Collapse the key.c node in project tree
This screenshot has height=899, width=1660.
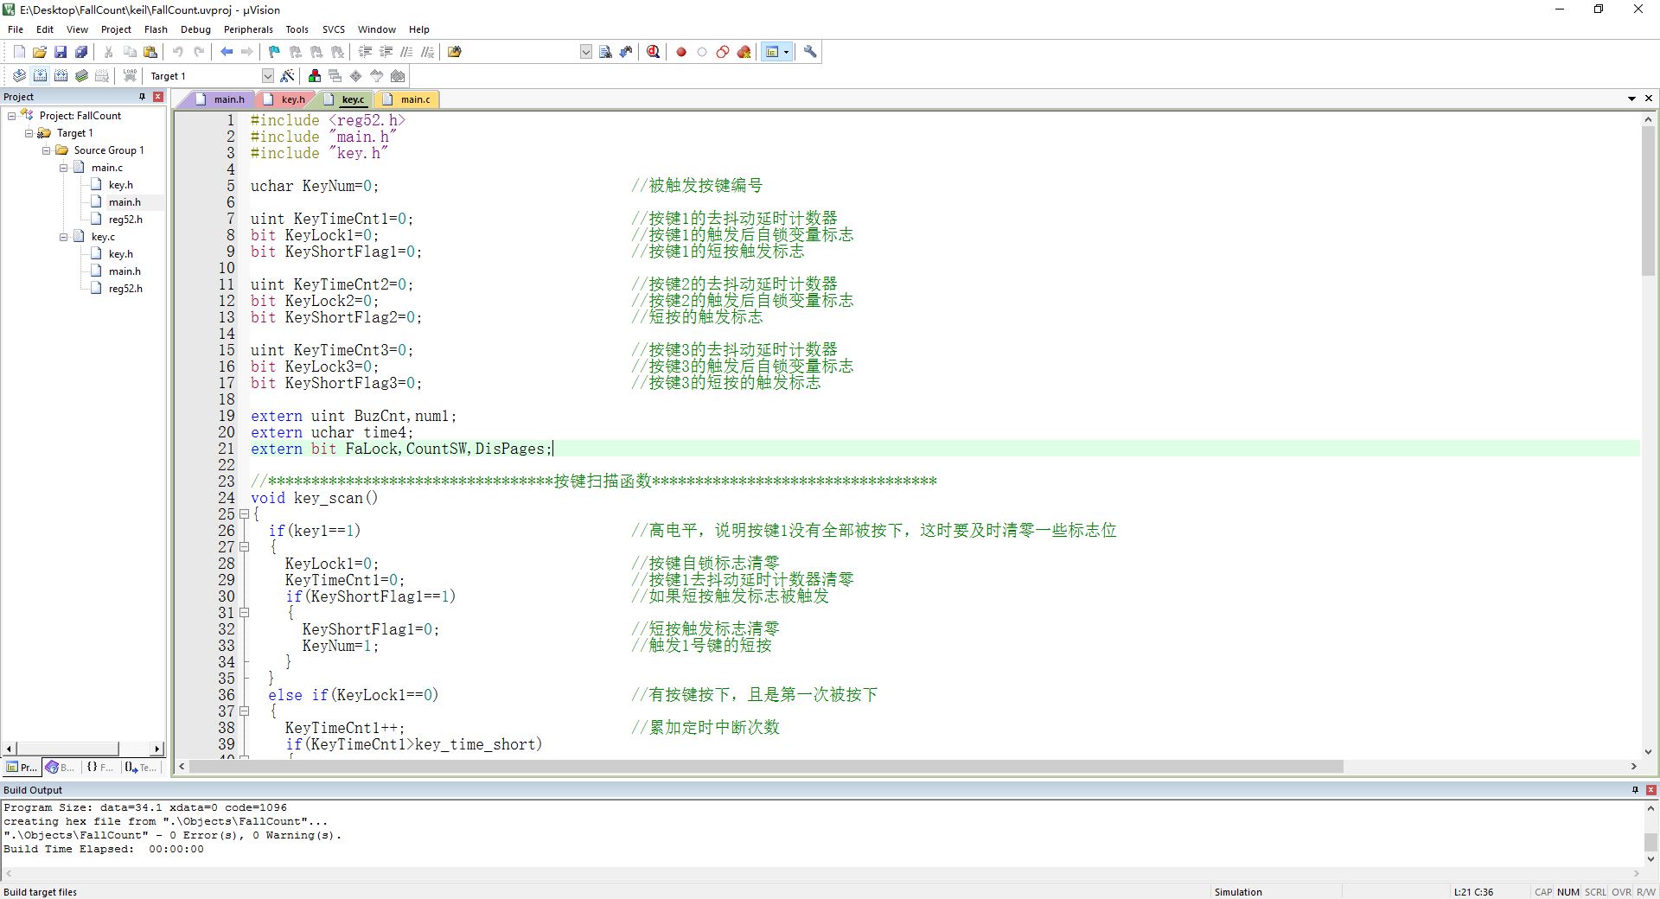click(x=64, y=237)
